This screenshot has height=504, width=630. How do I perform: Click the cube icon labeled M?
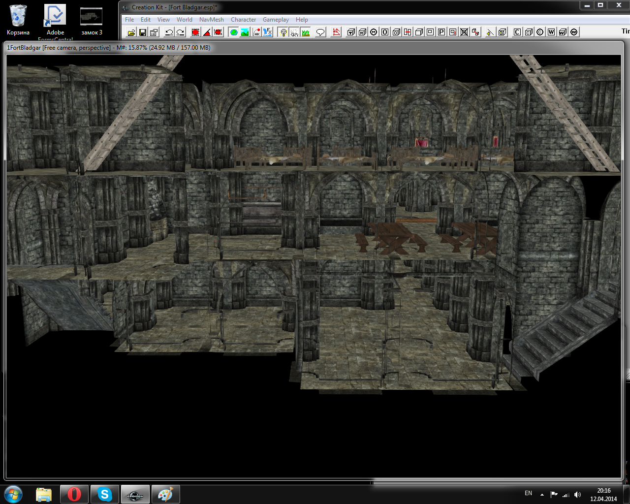pyautogui.click(x=362, y=32)
